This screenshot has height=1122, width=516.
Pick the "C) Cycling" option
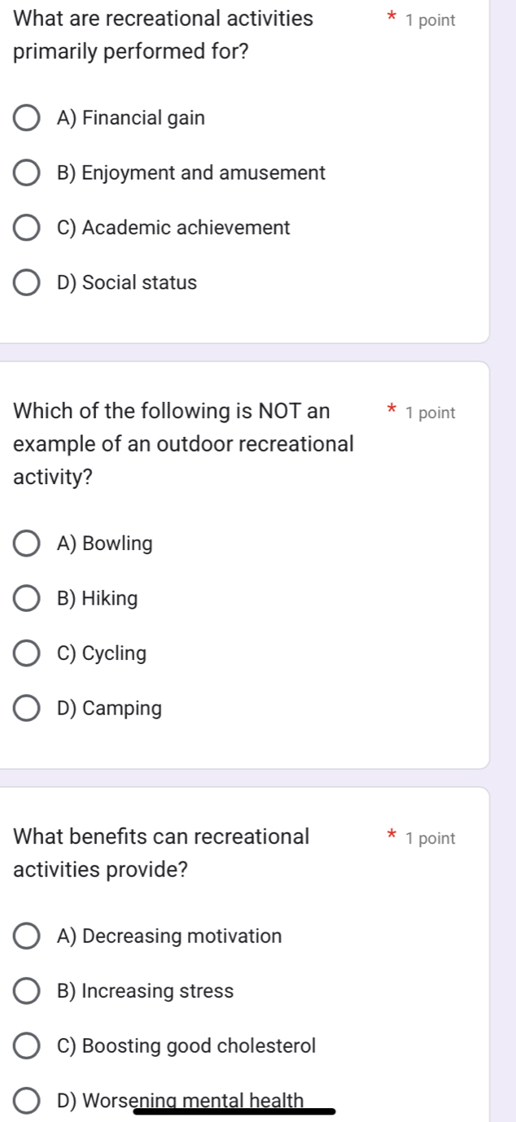tap(27, 653)
